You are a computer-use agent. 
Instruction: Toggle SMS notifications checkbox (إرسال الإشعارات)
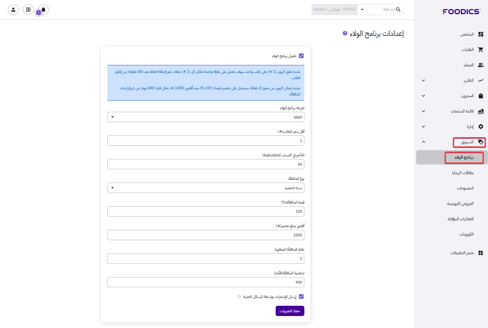301,297
